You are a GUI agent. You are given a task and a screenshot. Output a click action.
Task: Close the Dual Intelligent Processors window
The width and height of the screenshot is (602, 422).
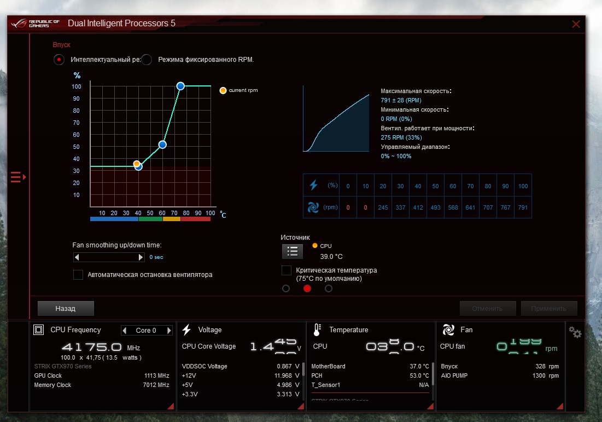point(576,24)
